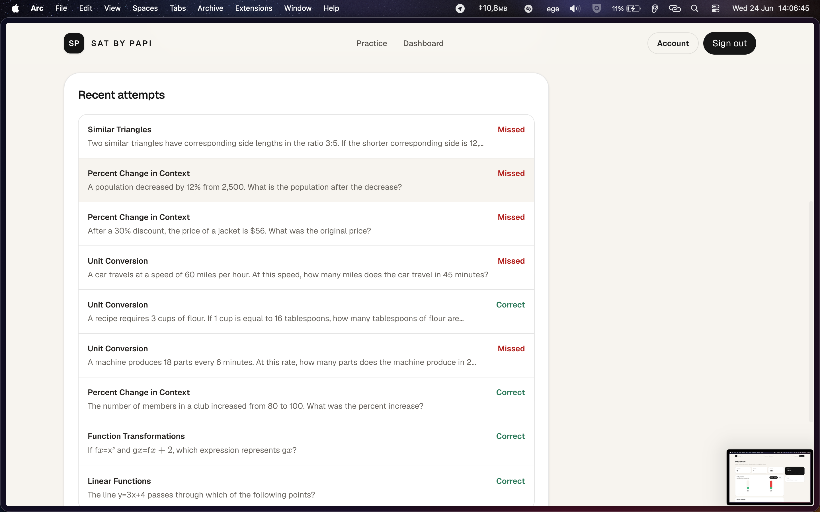Screen dimensions: 820x512
Task: Open the Apple menu
Action: [15, 8]
